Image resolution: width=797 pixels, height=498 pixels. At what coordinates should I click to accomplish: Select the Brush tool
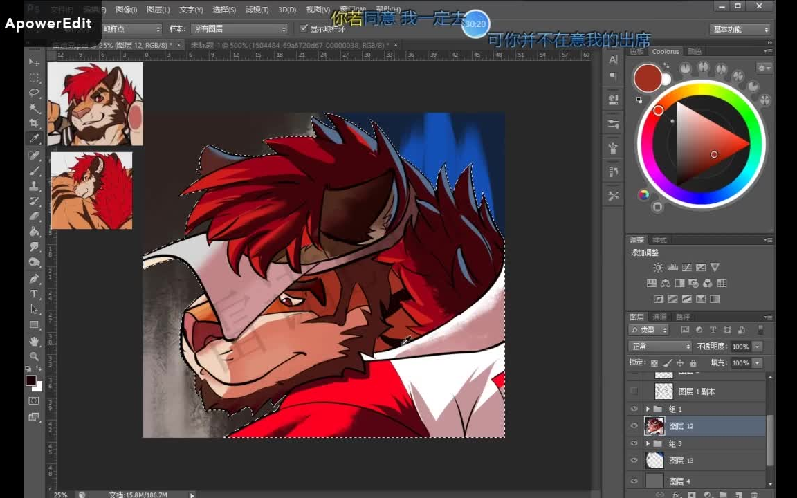(x=34, y=171)
